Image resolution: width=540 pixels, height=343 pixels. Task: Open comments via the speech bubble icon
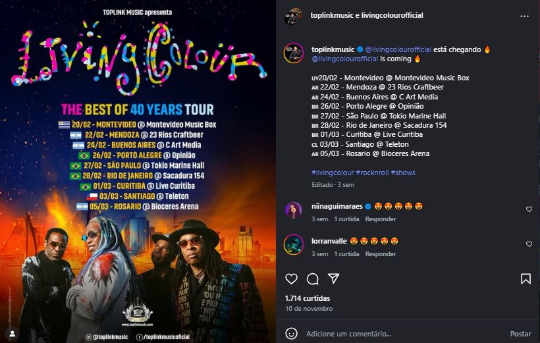[312, 278]
